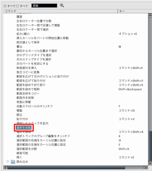This screenshot has height=171, width=152.
Task: Select the 選択範囲の右端をカーソル位置に設定 command
Action: point(41,140)
